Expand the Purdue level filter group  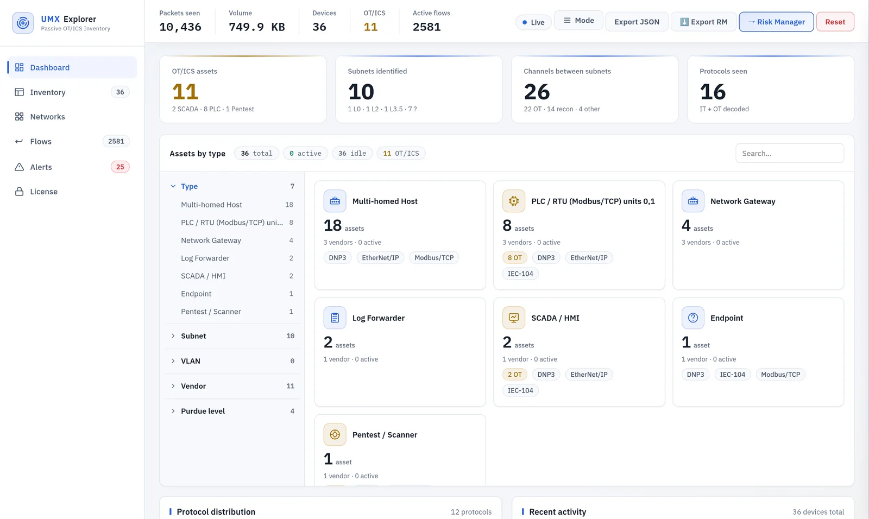232,411
